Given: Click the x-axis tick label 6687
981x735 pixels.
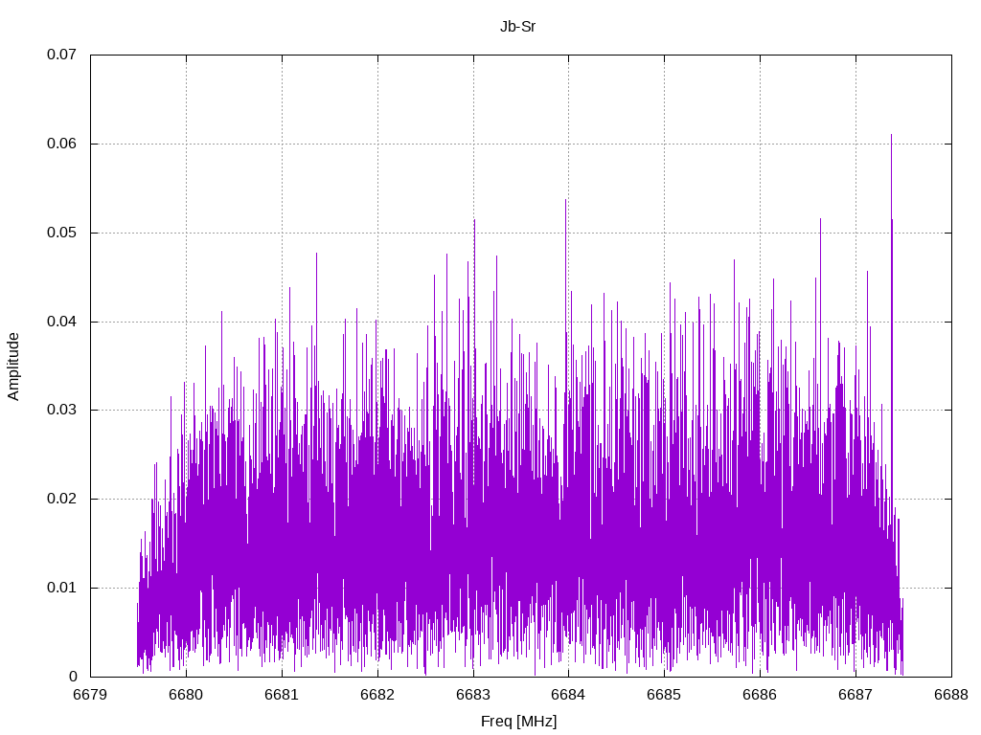Looking at the screenshot, I should coord(856,695).
